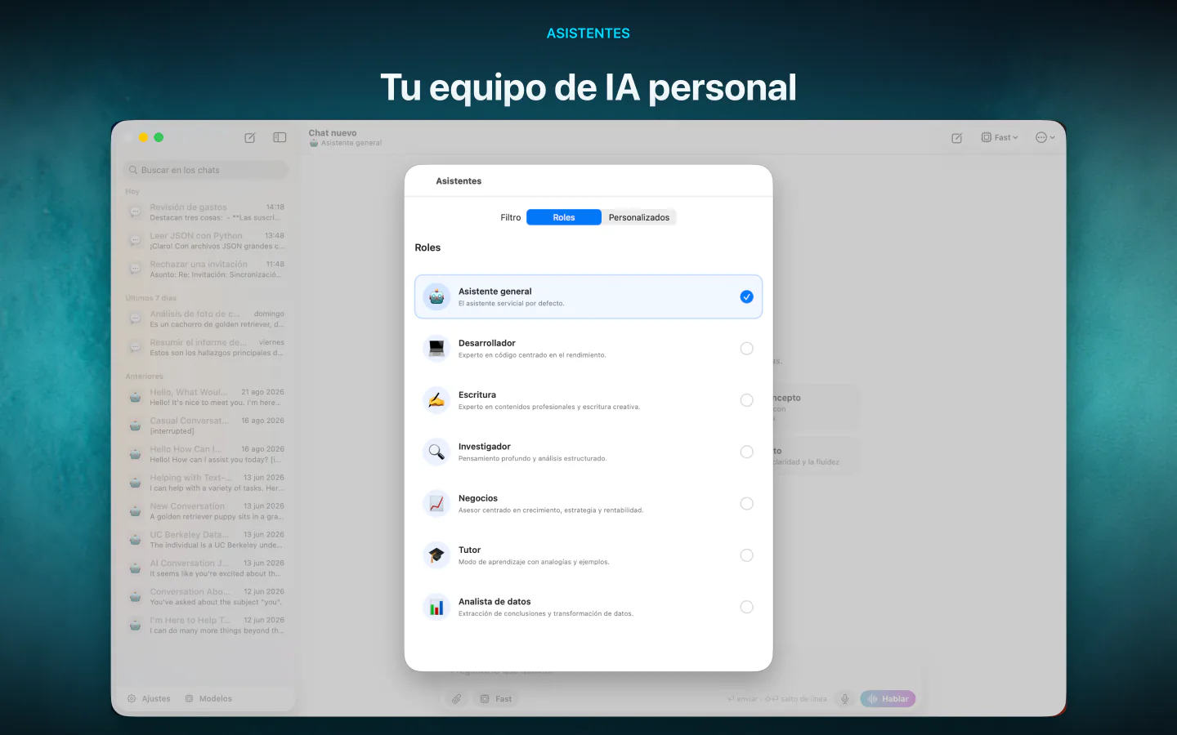The image size is (1177, 735).
Task: Open the UC Berkeley Data chat
Action: tap(206, 540)
